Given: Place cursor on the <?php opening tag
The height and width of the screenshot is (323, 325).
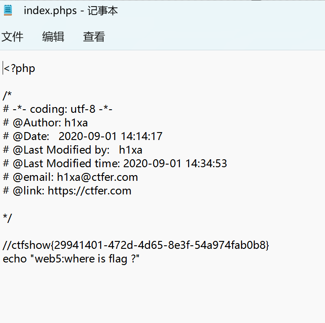Looking at the screenshot, I should tap(19, 68).
